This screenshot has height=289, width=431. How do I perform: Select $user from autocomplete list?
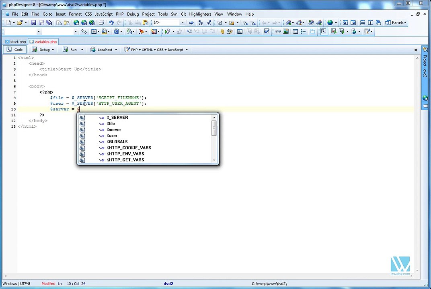pos(146,136)
